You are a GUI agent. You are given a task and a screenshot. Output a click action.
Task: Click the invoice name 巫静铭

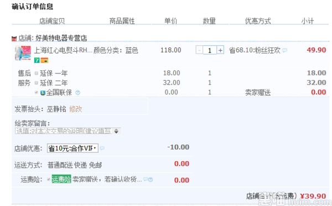click(x=56, y=109)
